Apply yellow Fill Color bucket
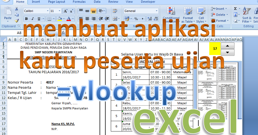Image resolution: width=258 pixels, height=135 pixels. pyautogui.click(x=60, y=19)
